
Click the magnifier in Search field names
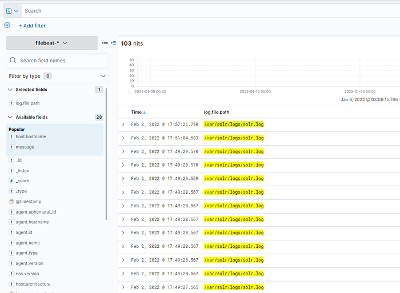point(13,60)
